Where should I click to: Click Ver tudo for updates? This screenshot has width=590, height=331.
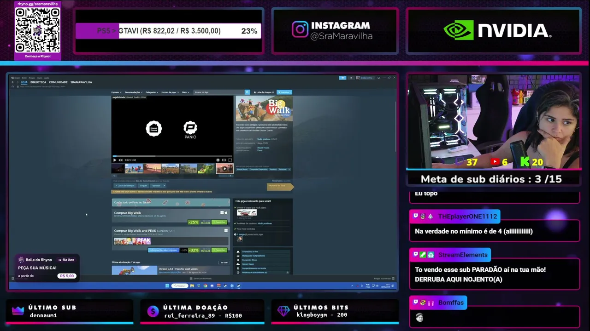click(224, 263)
